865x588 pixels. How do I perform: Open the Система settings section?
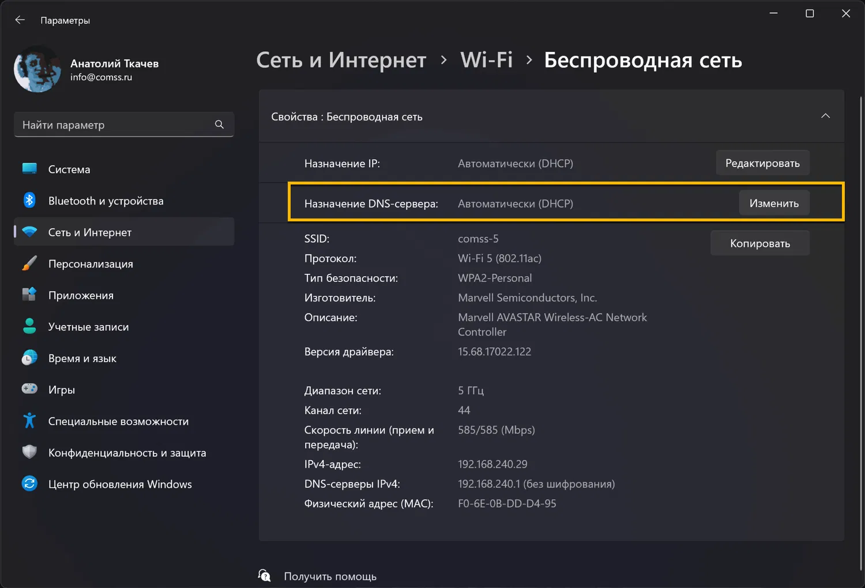tap(69, 169)
